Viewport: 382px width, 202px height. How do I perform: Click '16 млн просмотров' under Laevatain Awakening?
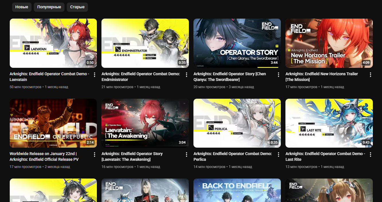[x=117, y=167]
